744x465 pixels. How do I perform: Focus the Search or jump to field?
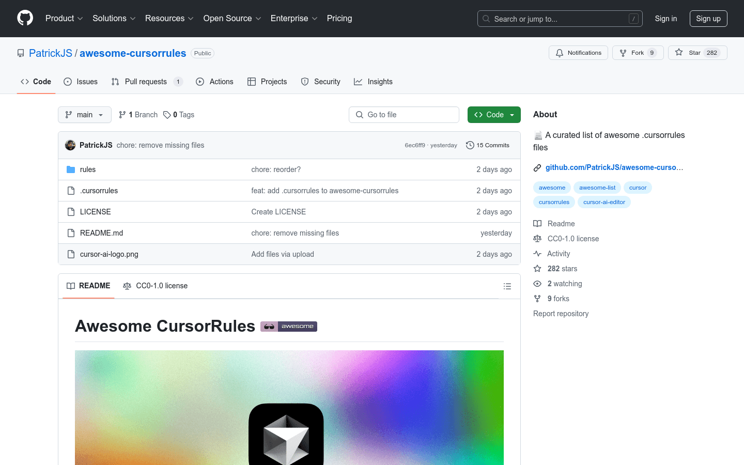click(560, 19)
